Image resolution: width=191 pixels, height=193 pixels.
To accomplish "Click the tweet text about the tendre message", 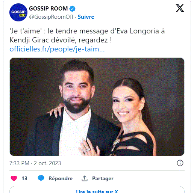I will tap(87, 36).
